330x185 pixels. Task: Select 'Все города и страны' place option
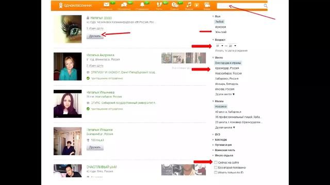coord(228,63)
